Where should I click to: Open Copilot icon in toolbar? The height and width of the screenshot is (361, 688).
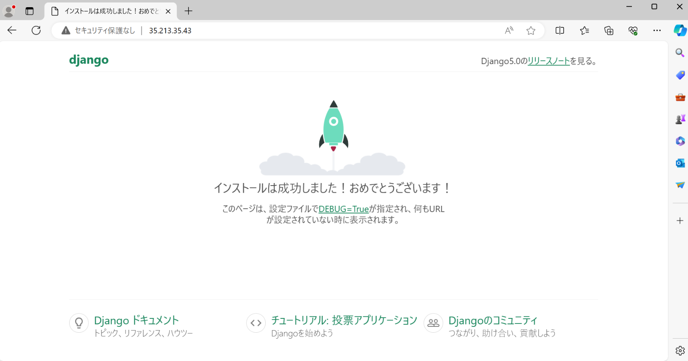click(680, 30)
